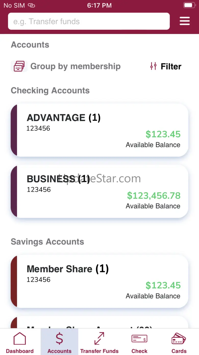Open the Check deposit icon

pyautogui.click(x=139, y=339)
